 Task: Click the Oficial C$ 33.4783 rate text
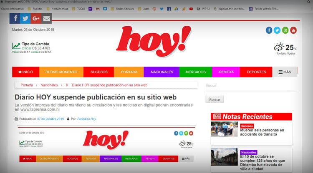36,48
